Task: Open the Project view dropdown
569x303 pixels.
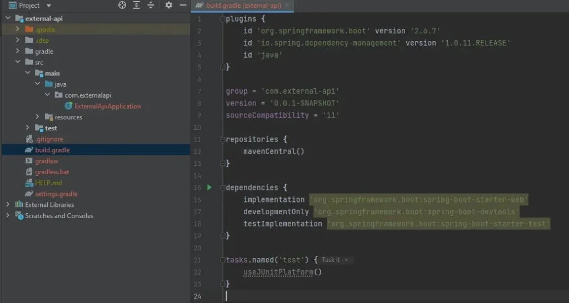Action: coord(49,6)
